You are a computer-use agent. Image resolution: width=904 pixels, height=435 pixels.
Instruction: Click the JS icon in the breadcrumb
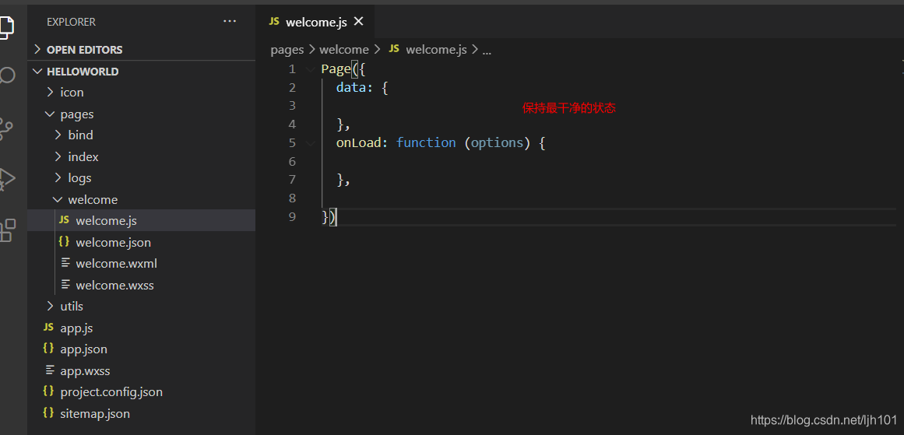pos(394,49)
